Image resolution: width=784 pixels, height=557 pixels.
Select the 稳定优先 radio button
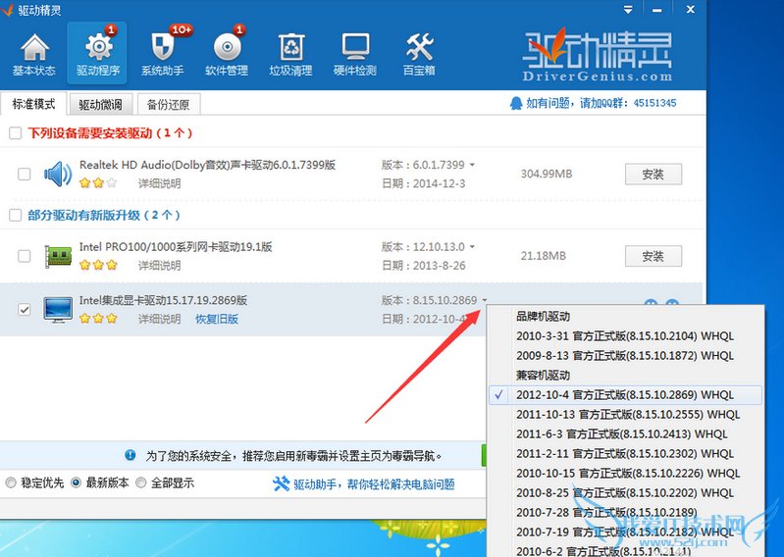click(x=11, y=482)
